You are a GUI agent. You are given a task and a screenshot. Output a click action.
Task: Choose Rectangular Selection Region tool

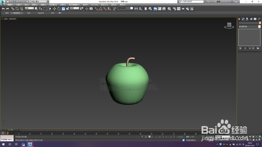(45, 9)
